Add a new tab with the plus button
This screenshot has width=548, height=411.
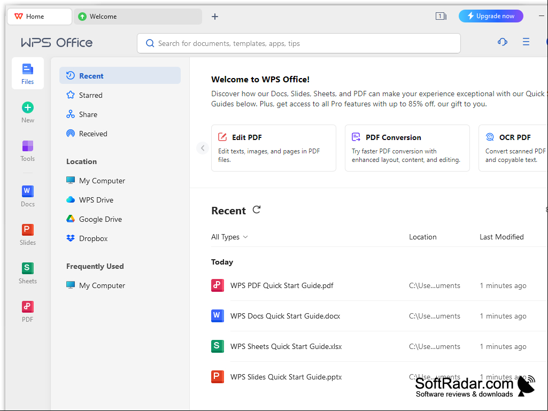pyautogui.click(x=215, y=17)
